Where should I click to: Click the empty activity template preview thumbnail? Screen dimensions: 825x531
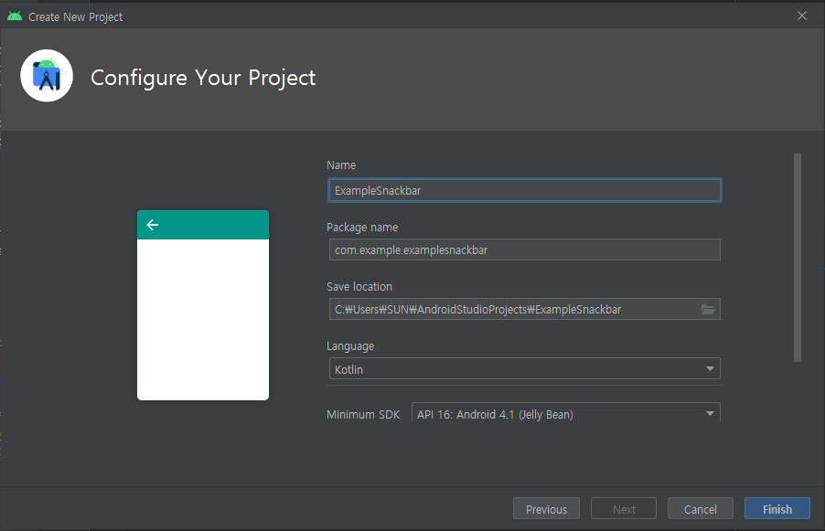tap(203, 305)
